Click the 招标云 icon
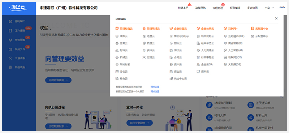289x133 pixels. pos(171,43)
